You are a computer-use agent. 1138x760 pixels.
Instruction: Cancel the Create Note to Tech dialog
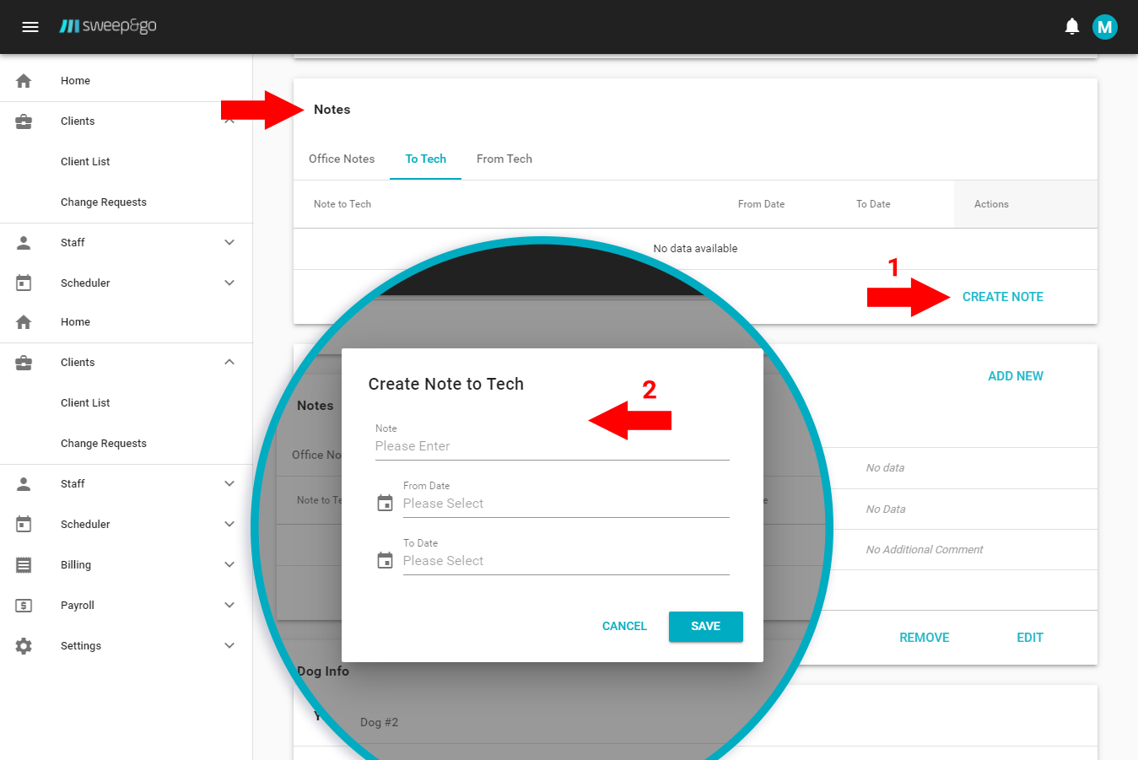624,626
